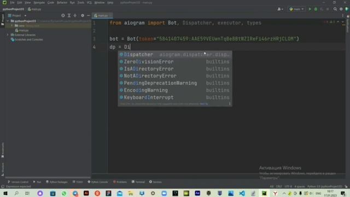Viewport: 350px width, 197px height.
Task: Click the green Run button in toolbar
Action: pyautogui.click(x=310, y=9)
